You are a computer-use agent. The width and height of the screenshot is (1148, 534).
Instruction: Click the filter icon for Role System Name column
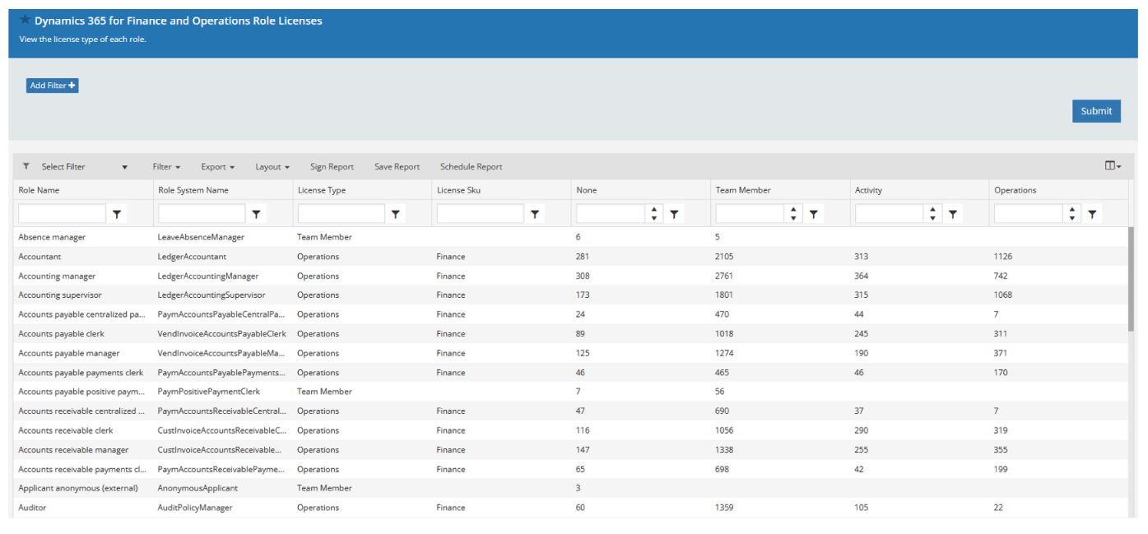pyautogui.click(x=257, y=214)
